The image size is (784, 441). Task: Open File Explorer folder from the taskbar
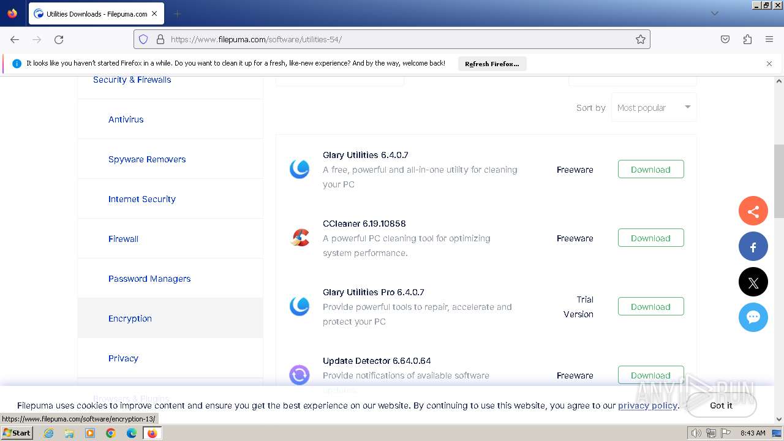pos(69,433)
